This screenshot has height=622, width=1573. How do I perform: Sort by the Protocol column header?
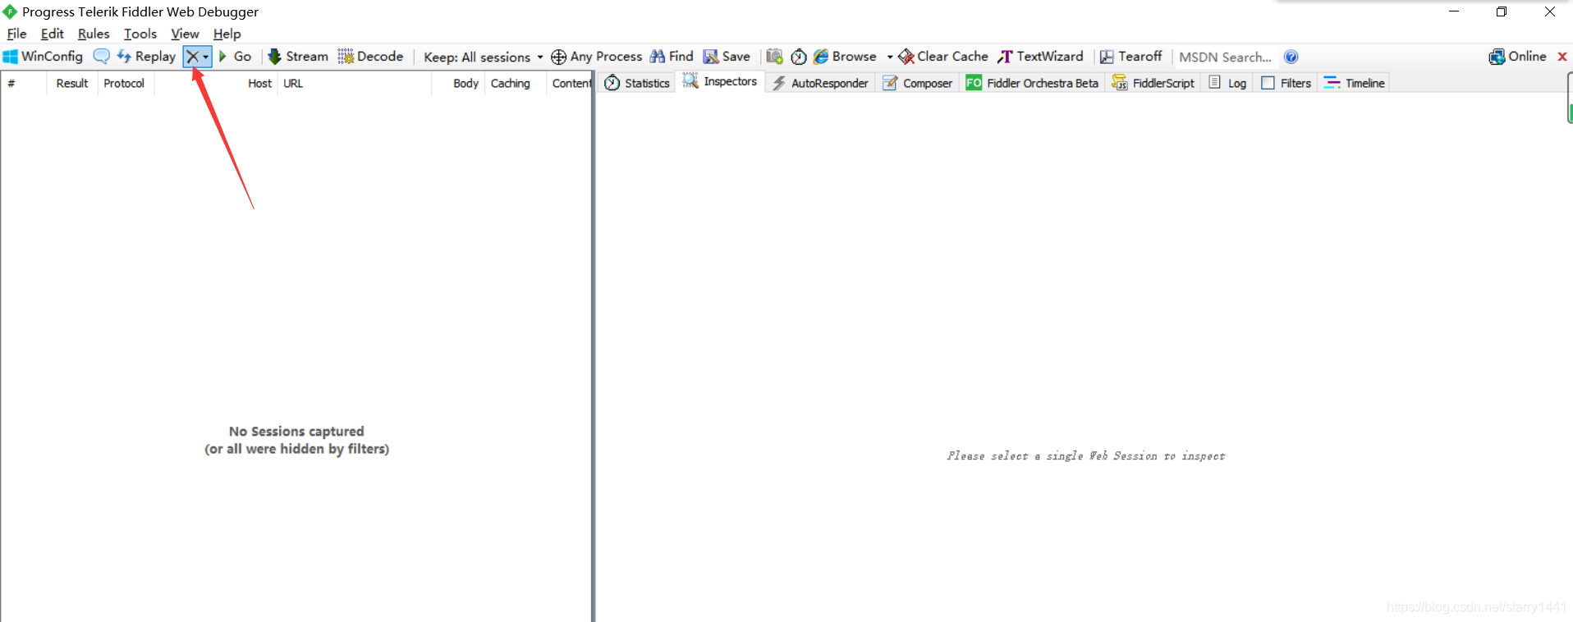[x=126, y=83]
